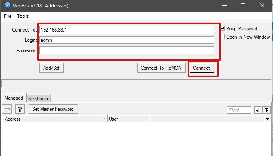Focus the Login field containing admin
The height and width of the screenshot is (156, 273).
pos(127,40)
